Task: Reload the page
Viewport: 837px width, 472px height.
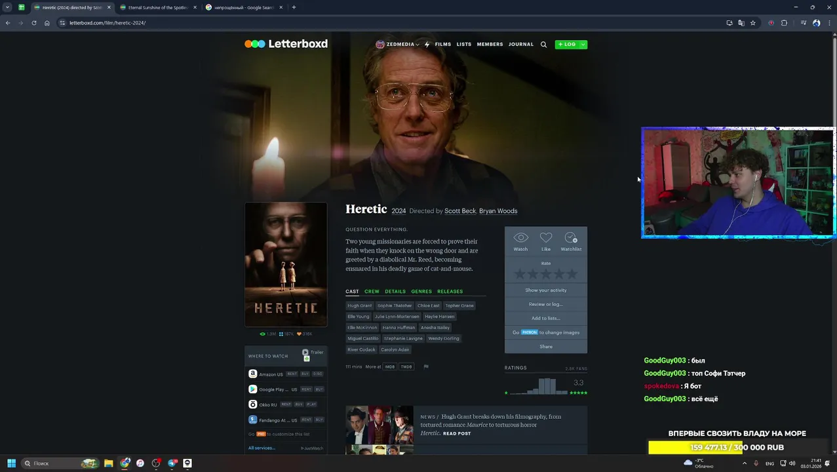Action: (34, 23)
